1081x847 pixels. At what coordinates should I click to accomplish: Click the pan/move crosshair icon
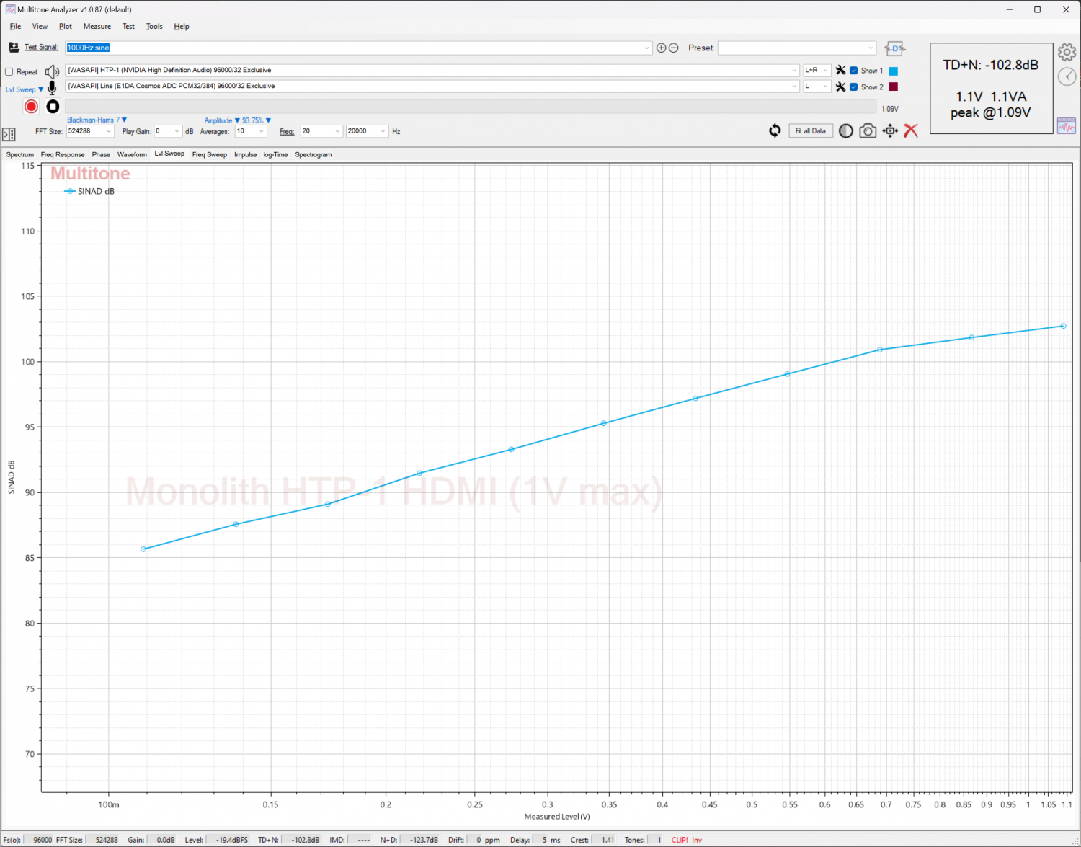tap(891, 130)
